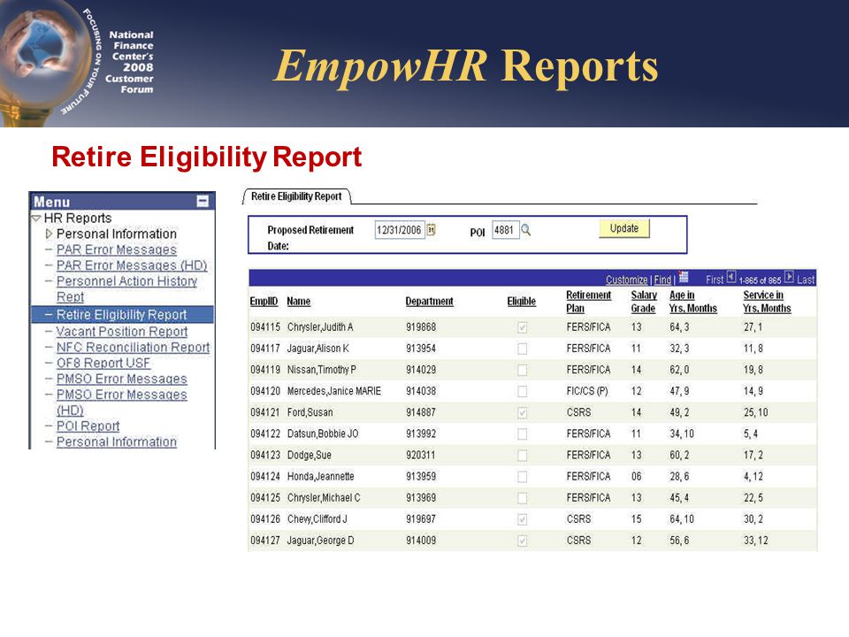Sort by Age in Yrs, Months header
849x637 pixels.
pyautogui.click(x=693, y=302)
